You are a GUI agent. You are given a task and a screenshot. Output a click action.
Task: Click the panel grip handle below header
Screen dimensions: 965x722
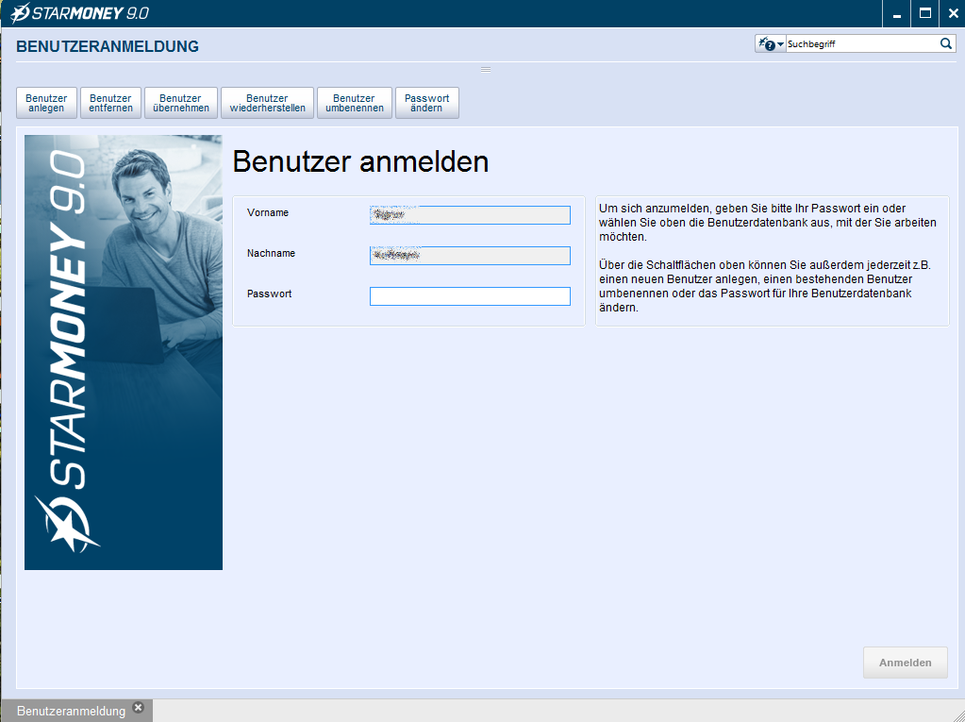(x=486, y=70)
